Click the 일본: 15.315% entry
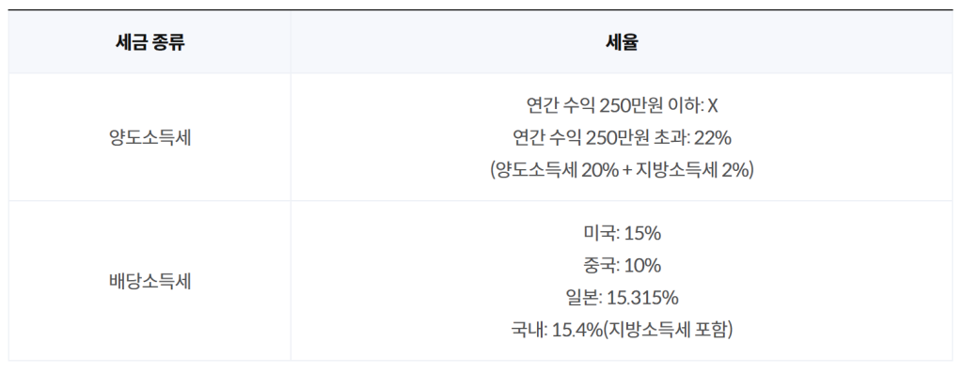 point(622,298)
